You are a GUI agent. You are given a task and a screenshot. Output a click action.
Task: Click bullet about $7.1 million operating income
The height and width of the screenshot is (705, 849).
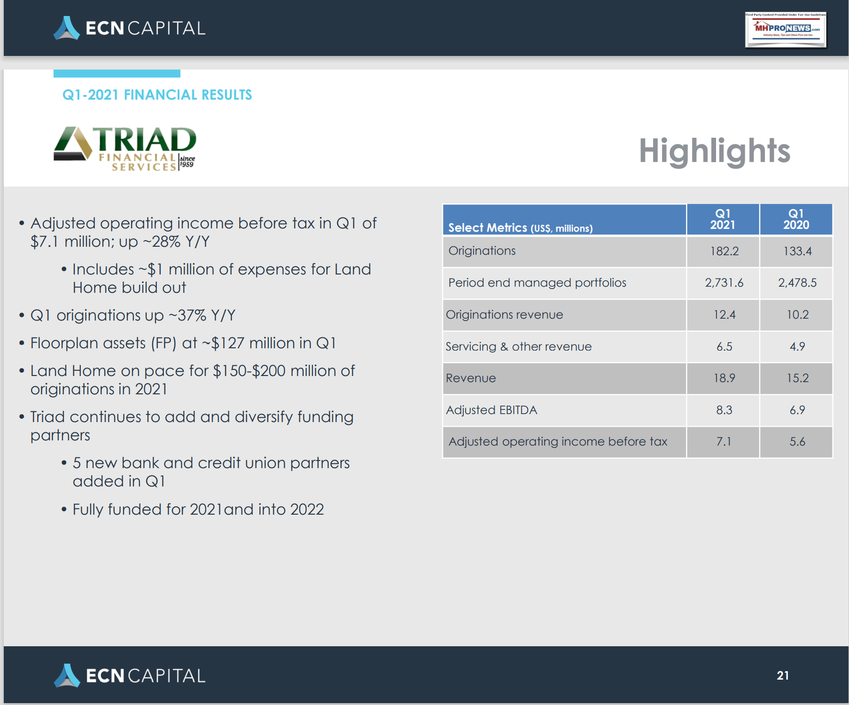click(203, 232)
